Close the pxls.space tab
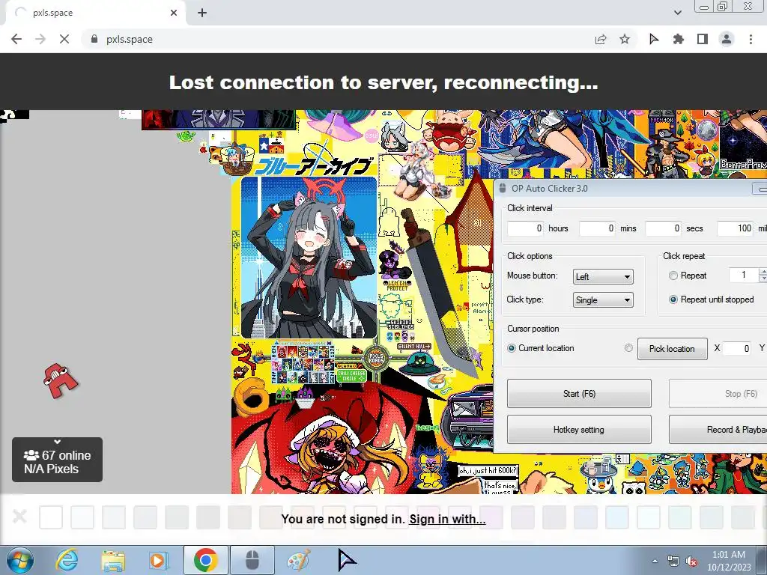The height and width of the screenshot is (575, 767). point(174,13)
